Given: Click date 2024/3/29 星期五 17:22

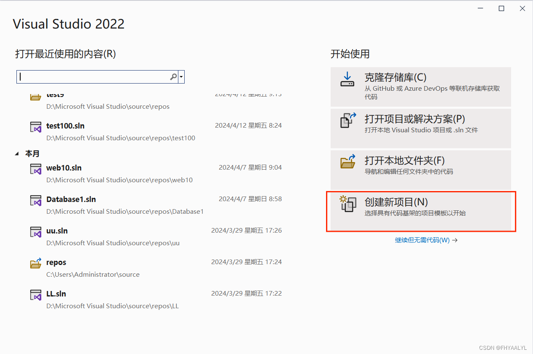Looking at the screenshot, I should (x=247, y=293).
